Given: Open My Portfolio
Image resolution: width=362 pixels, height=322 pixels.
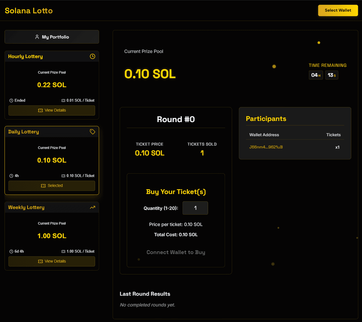Looking at the screenshot, I should click(x=52, y=37).
